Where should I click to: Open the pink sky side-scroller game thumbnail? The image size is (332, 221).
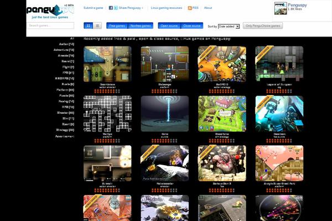(x=279, y=163)
